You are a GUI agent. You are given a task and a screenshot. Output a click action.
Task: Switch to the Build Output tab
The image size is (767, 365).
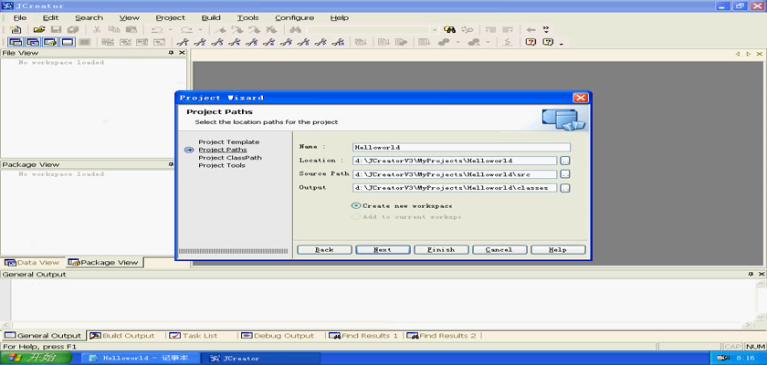click(x=122, y=336)
